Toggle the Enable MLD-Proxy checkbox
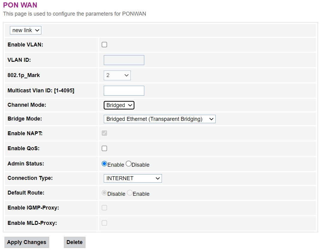320x250 pixels. click(104, 223)
